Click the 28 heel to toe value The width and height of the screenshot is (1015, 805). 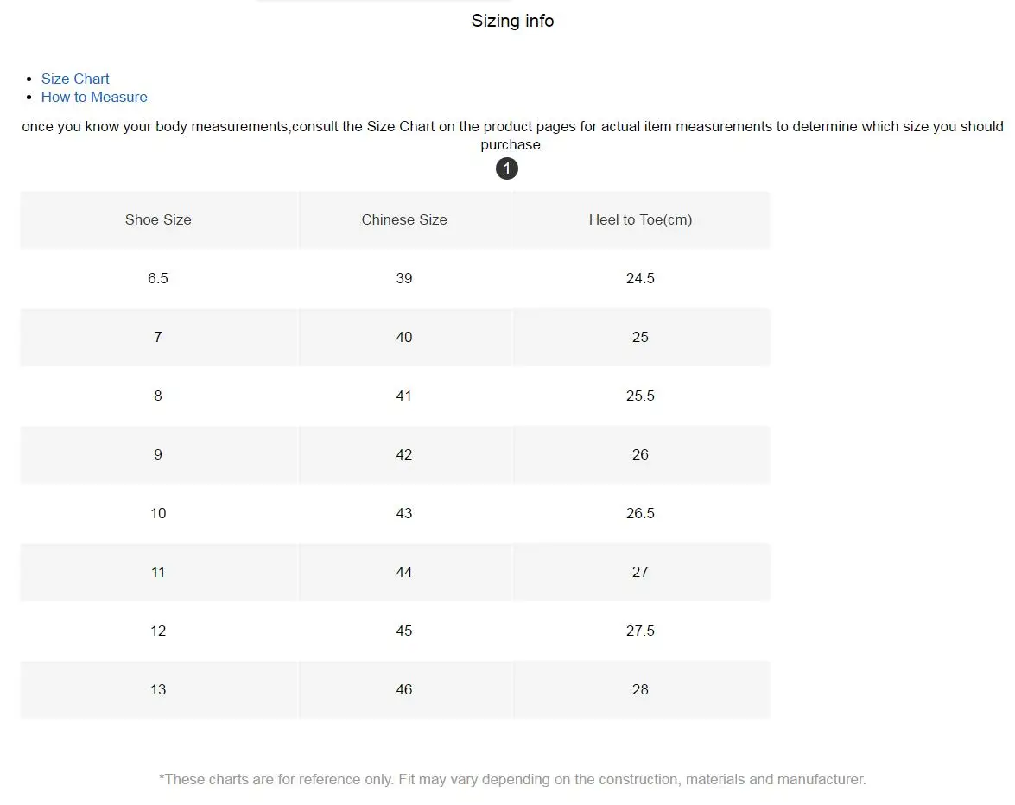640,689
